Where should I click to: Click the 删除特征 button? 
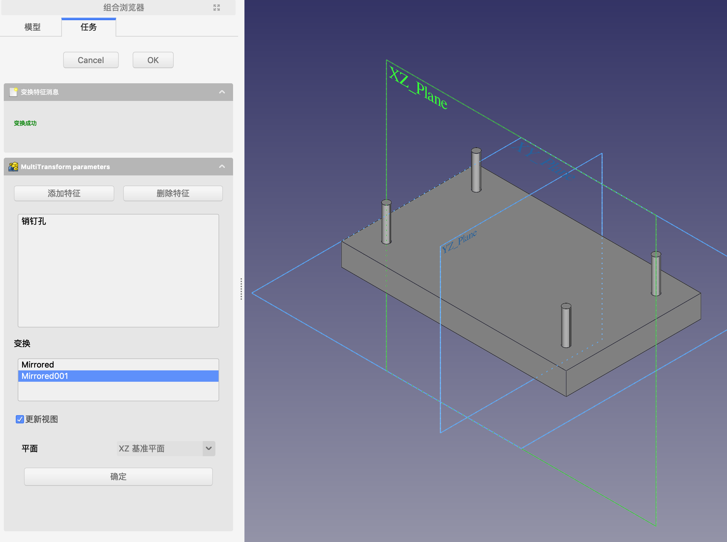click(x=173, y=193)
